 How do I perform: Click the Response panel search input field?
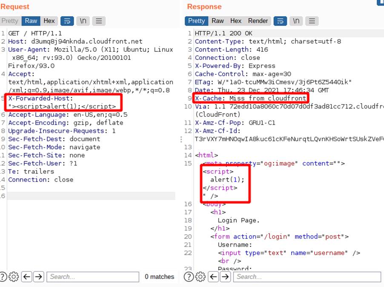[307, 277]
